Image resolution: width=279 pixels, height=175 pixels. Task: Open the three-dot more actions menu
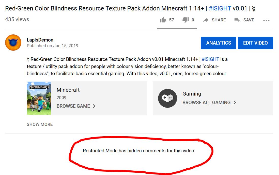point(266,21)
